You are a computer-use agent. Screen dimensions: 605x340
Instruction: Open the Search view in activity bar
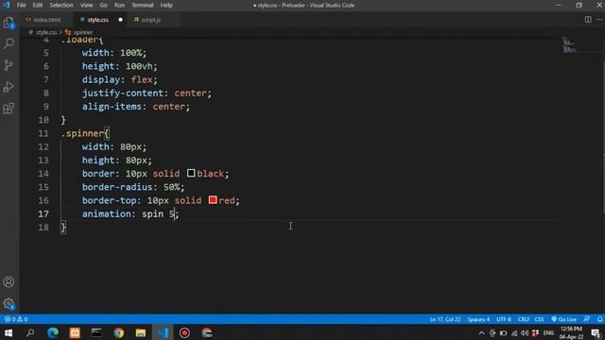pyautogui.click(x=9, y=43)
